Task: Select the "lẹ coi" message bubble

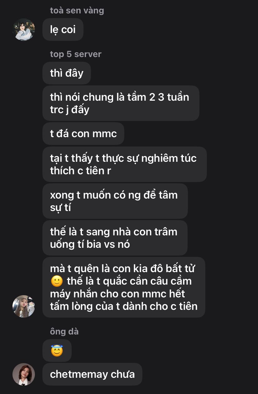Action: point(63,30)
